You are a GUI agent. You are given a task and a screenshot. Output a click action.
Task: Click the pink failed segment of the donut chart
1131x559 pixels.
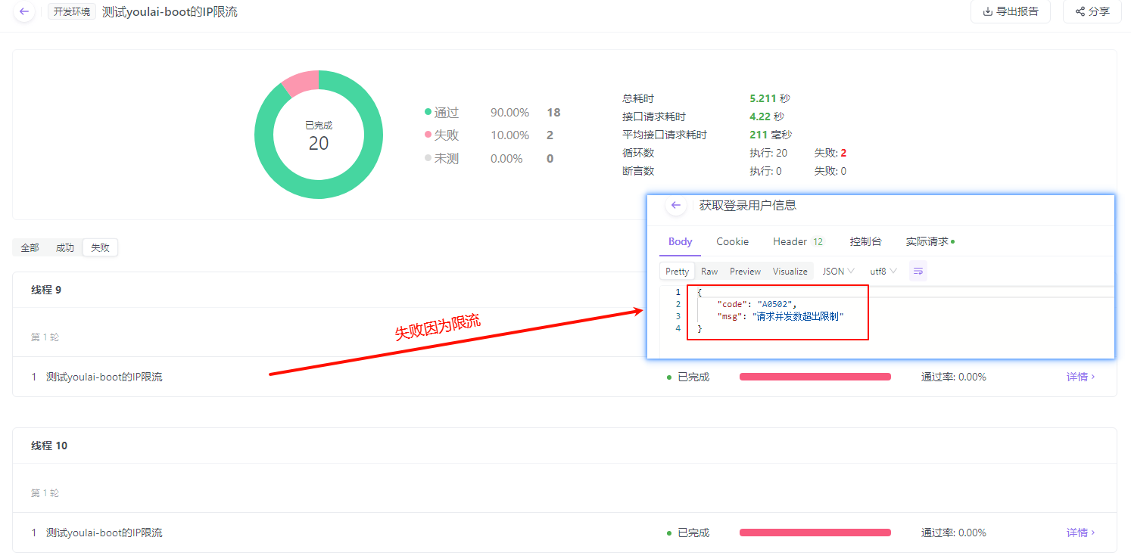(301, 82)
